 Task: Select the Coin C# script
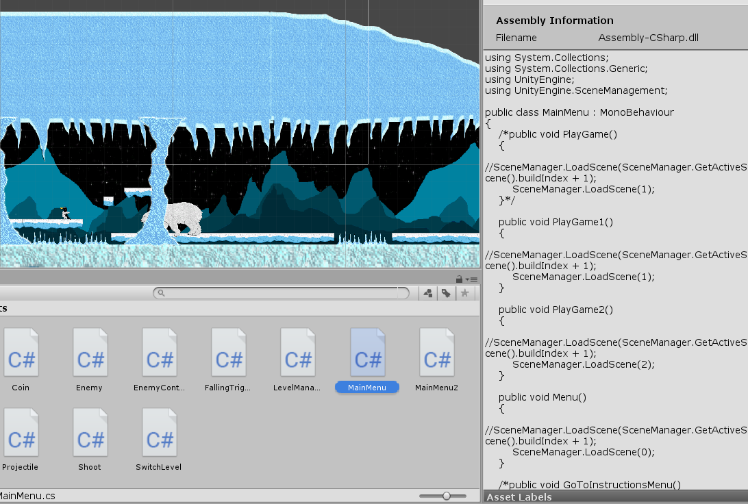click(21, 353)
